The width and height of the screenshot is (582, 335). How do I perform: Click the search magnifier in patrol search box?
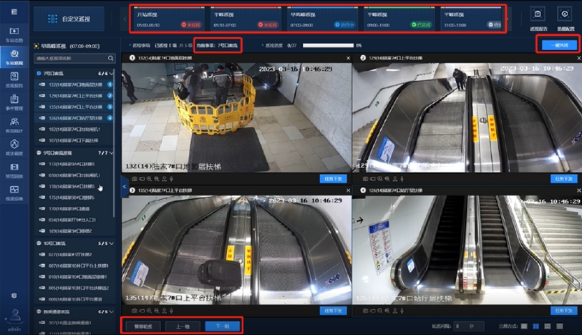click(111, 58)
